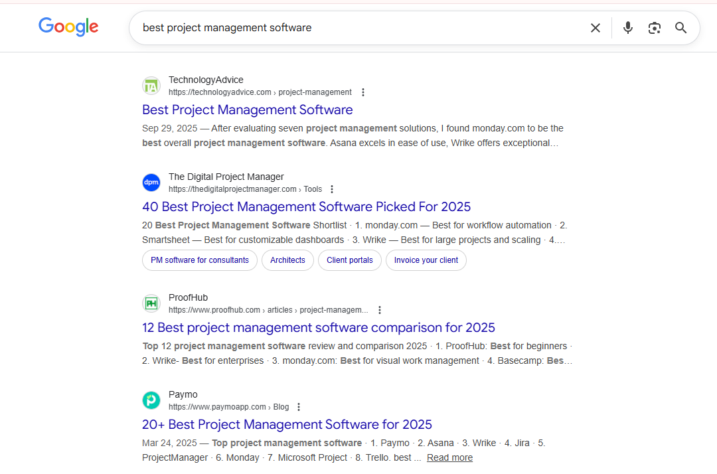
Task: Open '40 Best Project Management Software Picked For 2025'
Action: click(306, 206)
